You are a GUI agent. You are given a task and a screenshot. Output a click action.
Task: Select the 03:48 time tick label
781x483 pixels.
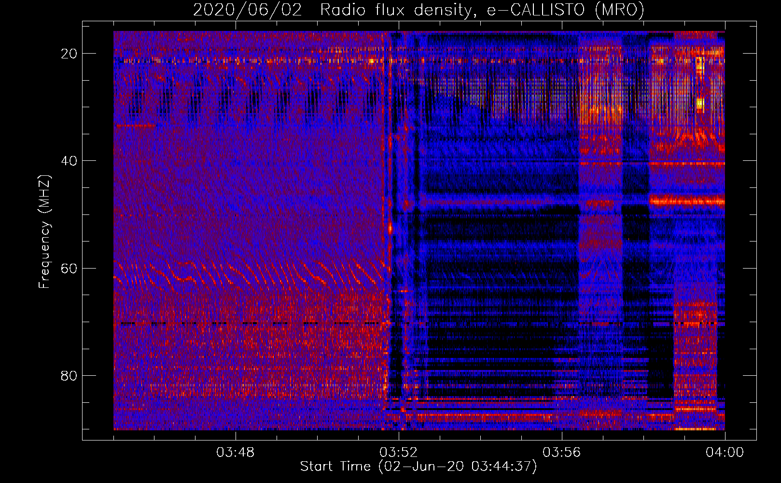coord(235,453)
